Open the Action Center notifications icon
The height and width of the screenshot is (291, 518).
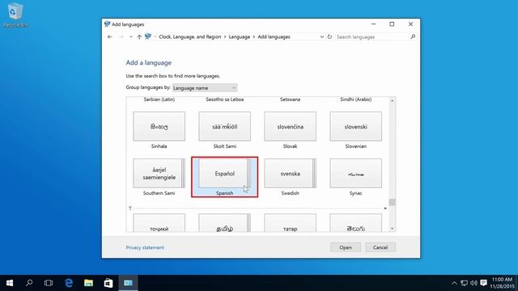[x=484, y=283]
